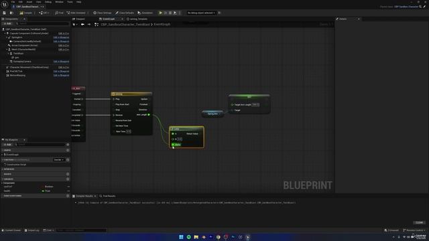The height and width of the screenshot is (241, 429).
Task: Open Class Defaults
Action: (x=125, y=13)
